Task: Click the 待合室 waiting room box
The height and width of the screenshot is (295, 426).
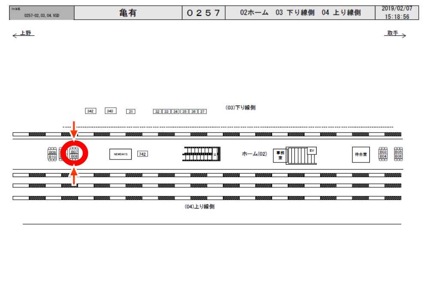Action: click(361, 154)
